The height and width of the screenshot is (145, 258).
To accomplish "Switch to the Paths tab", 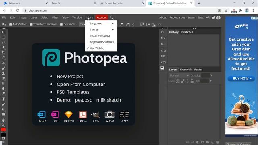I will pos(198,70).
